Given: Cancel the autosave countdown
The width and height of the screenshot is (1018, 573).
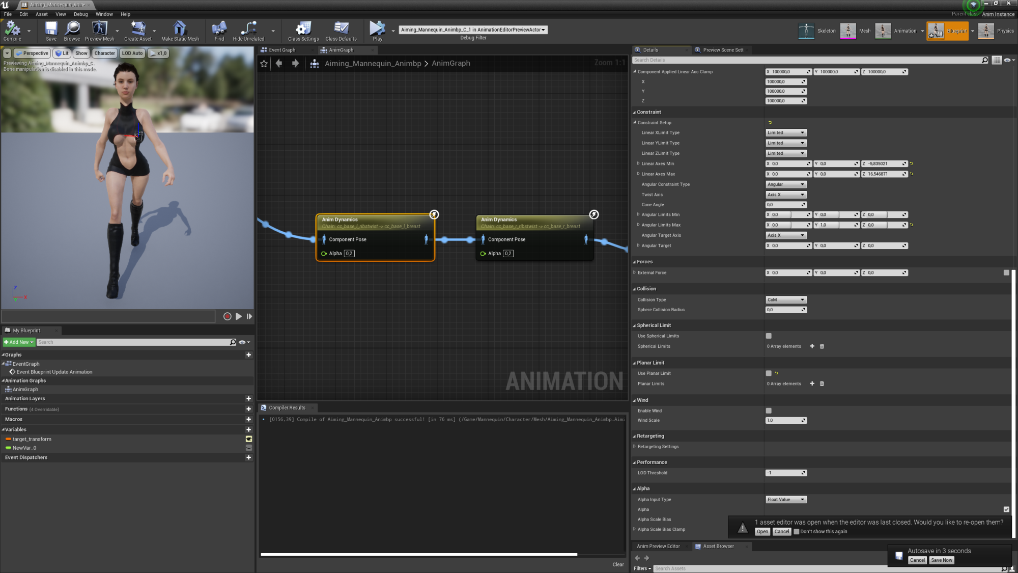Looking at the screenshot, I should [x=917, y=560].
